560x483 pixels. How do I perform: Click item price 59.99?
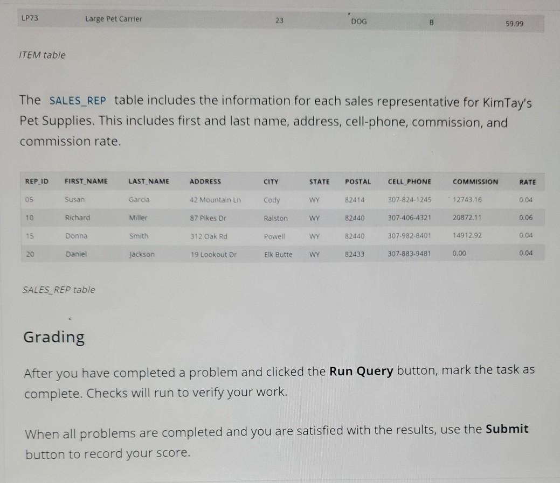coord(514,24)
